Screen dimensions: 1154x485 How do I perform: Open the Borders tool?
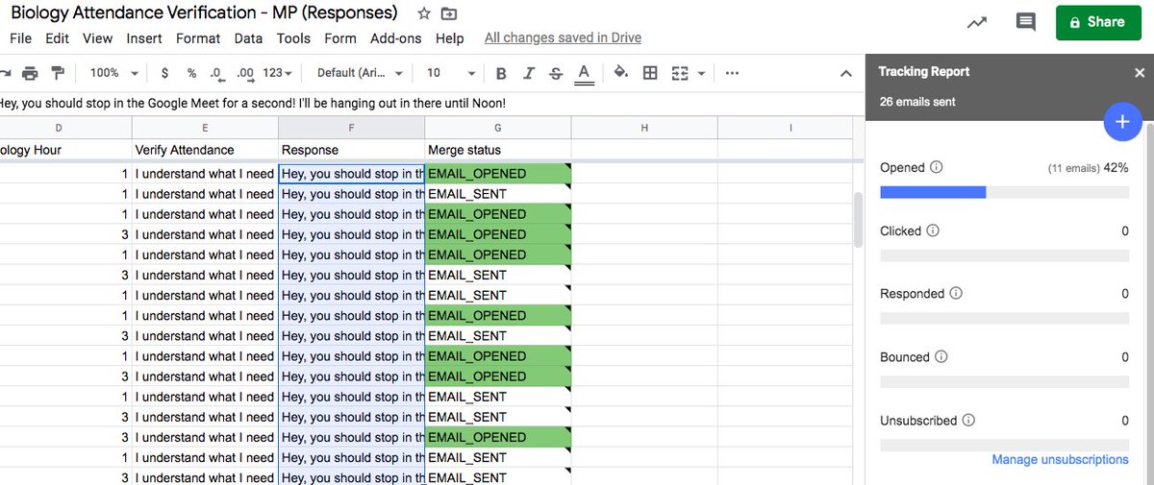[650, 73]
